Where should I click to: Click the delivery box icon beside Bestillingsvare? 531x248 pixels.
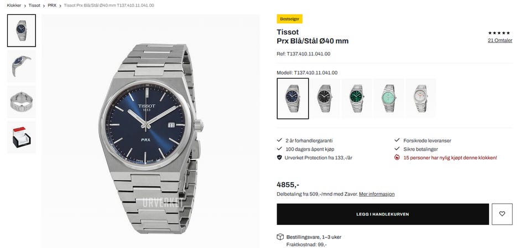(x=280, y=237)
